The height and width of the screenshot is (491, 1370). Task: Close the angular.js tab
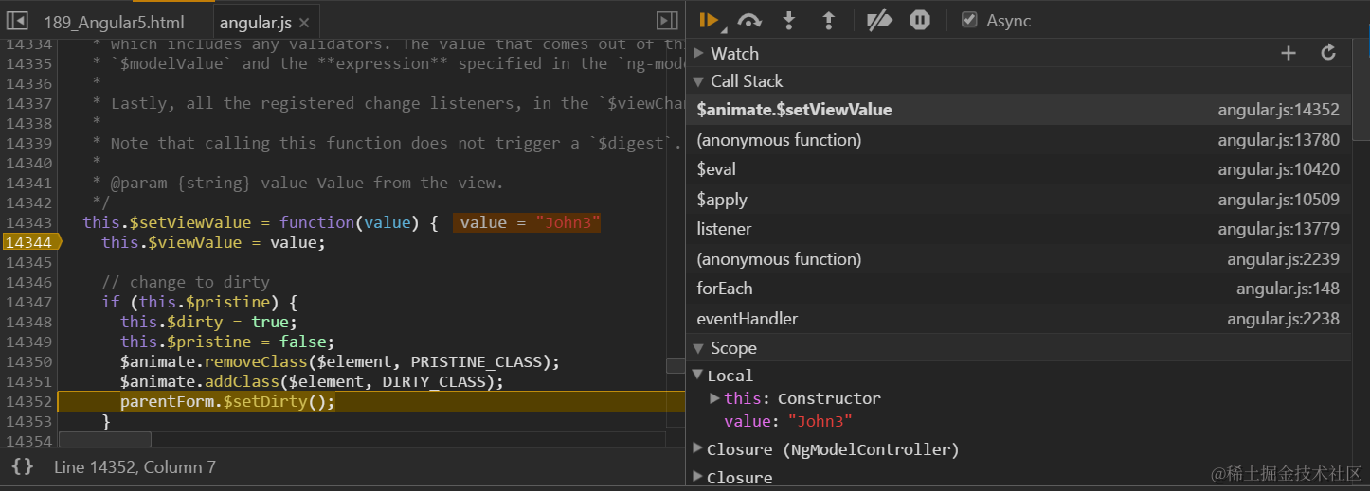coord(303,22)
